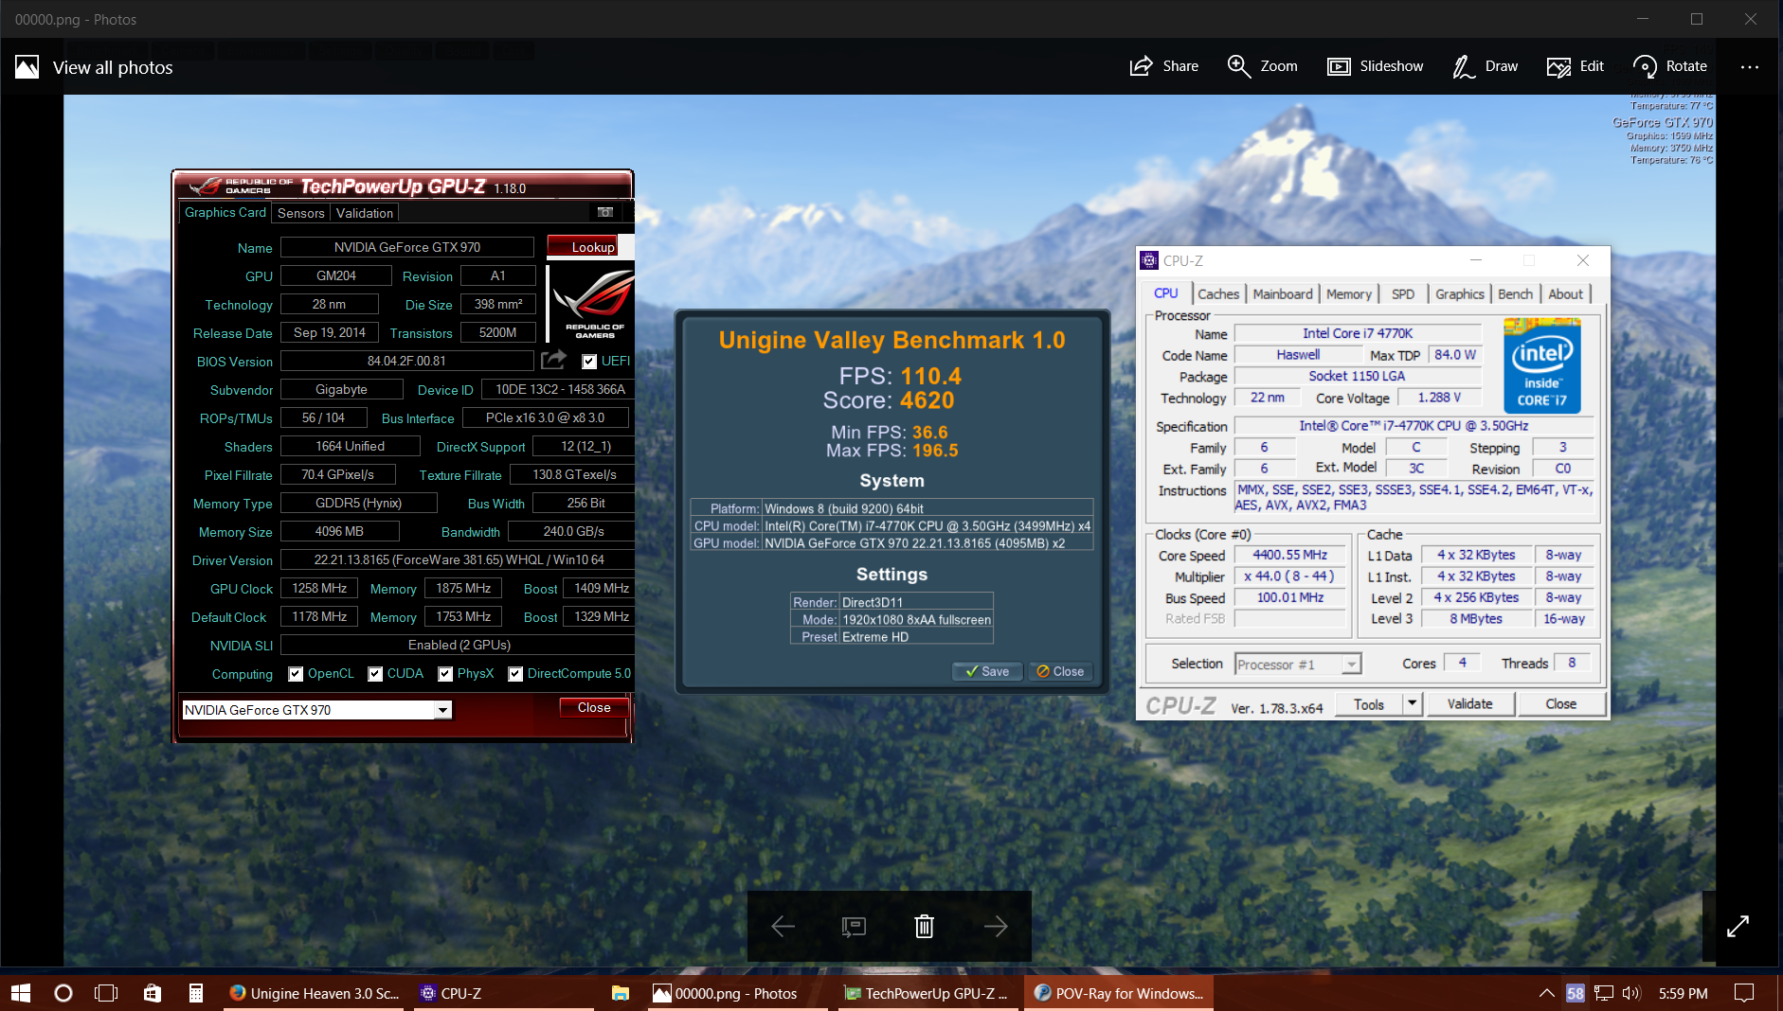1783x1011 pixels.
Task: Click the Close button in CPU-Z
Action: [x=1560, y=703]
